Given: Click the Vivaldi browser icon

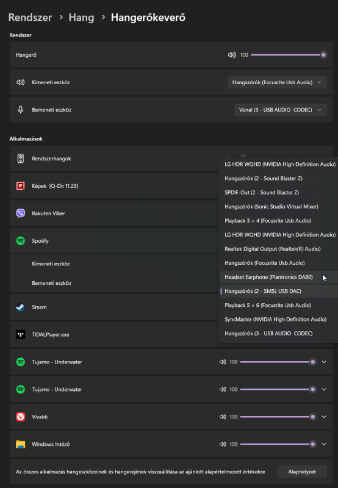Looking at the screenshot, I should click(x=21, y=417).
